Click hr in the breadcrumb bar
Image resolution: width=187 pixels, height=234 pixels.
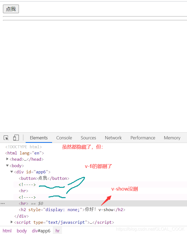click(57, 231)
